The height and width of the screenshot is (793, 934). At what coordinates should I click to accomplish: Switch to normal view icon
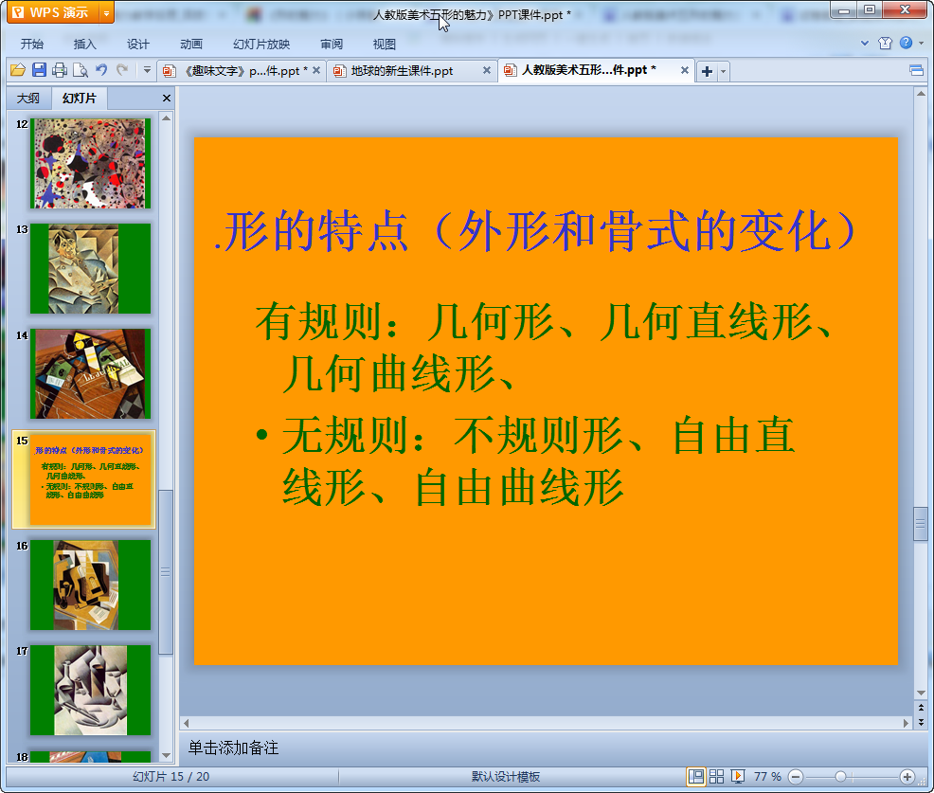coord(695,776)
